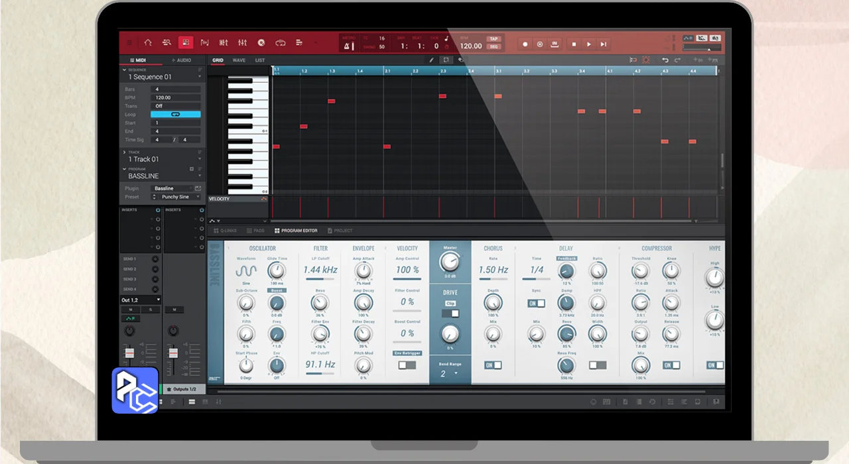Open the hamburger main menu
The width and height of the screenshot is (849, 464).
point(129,43)
